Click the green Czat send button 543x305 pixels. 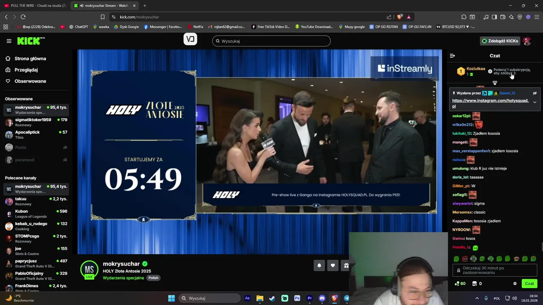529,283
